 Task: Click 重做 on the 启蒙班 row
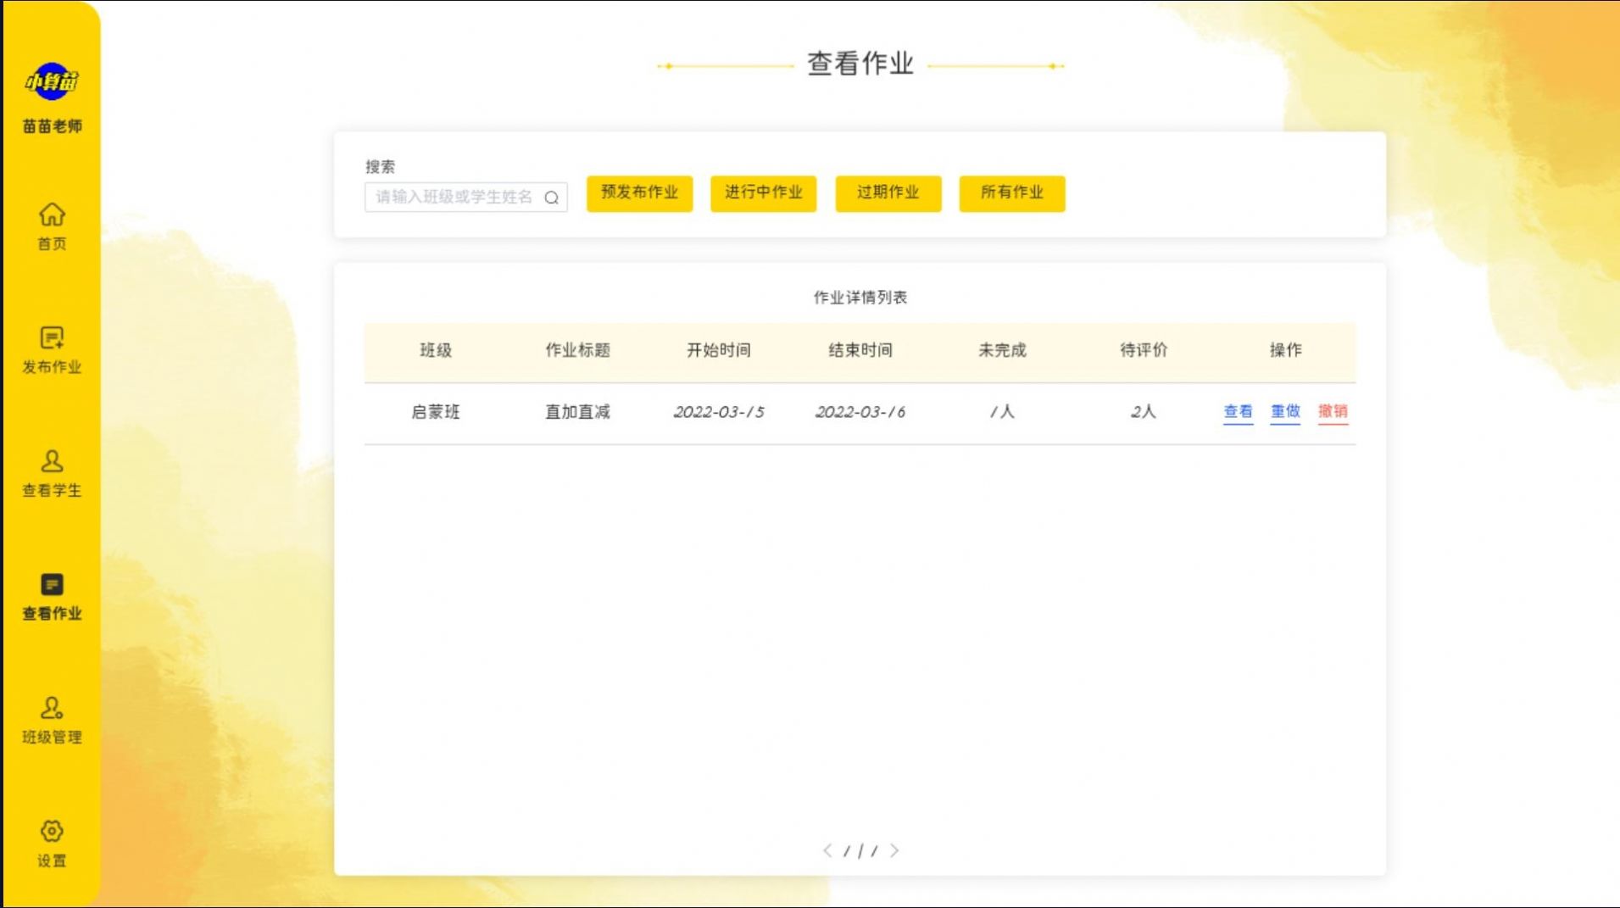coord(1285,413)
